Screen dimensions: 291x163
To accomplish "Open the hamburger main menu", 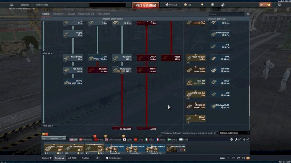I will click(12, 5).
